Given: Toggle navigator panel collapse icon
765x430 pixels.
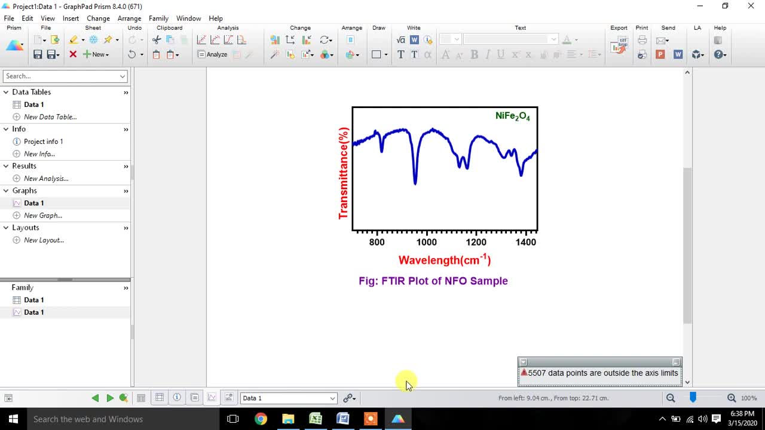Looking at the screenshot, I should tap(8, 398).
